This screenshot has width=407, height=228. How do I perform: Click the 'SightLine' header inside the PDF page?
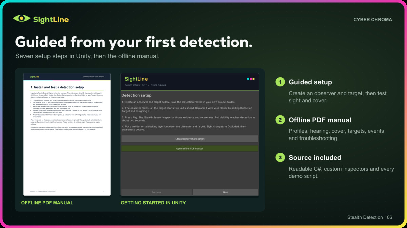point(34,77)
